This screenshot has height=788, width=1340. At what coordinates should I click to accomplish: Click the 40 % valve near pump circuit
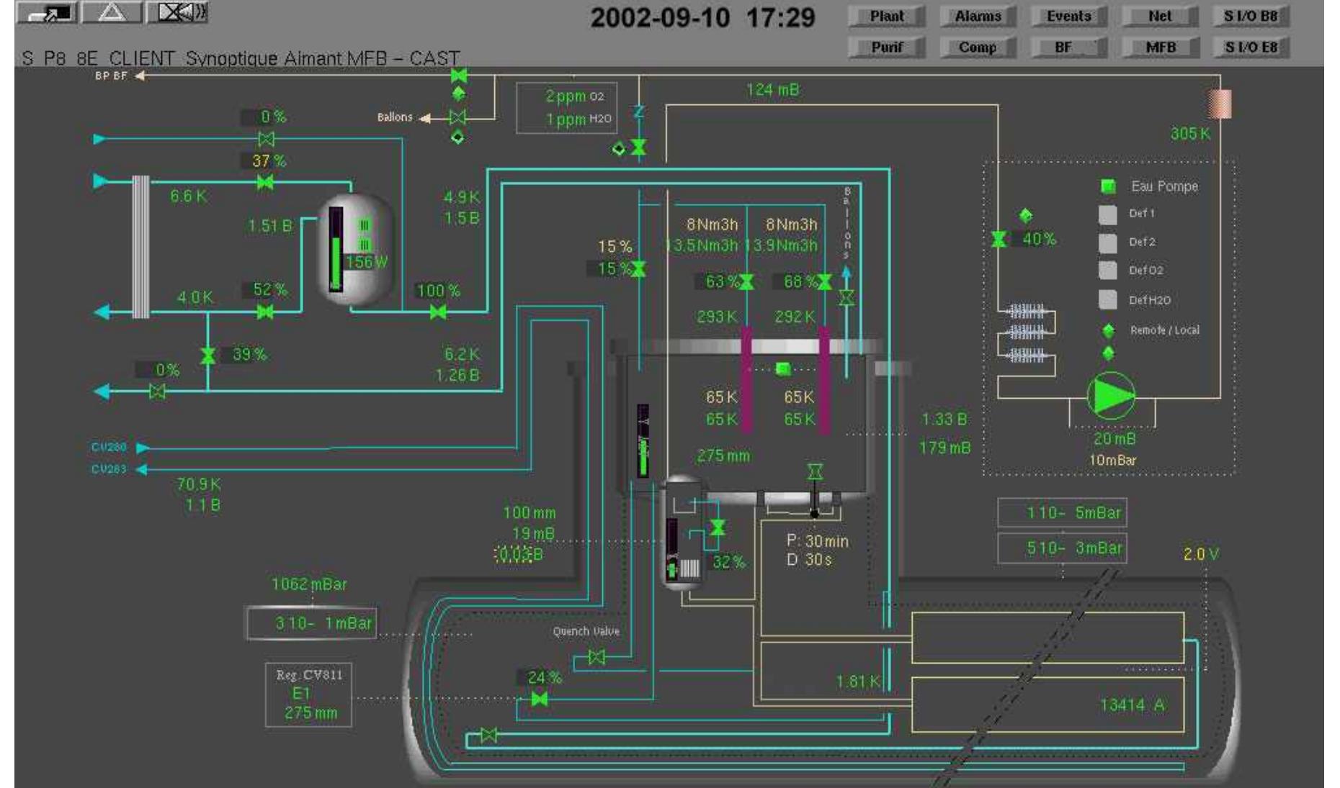(x=999, y=239)
